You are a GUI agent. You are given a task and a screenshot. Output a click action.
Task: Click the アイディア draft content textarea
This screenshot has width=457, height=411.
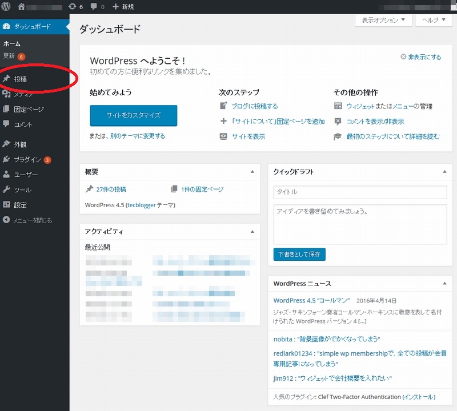pyautogui.click(x=360, y=224)
